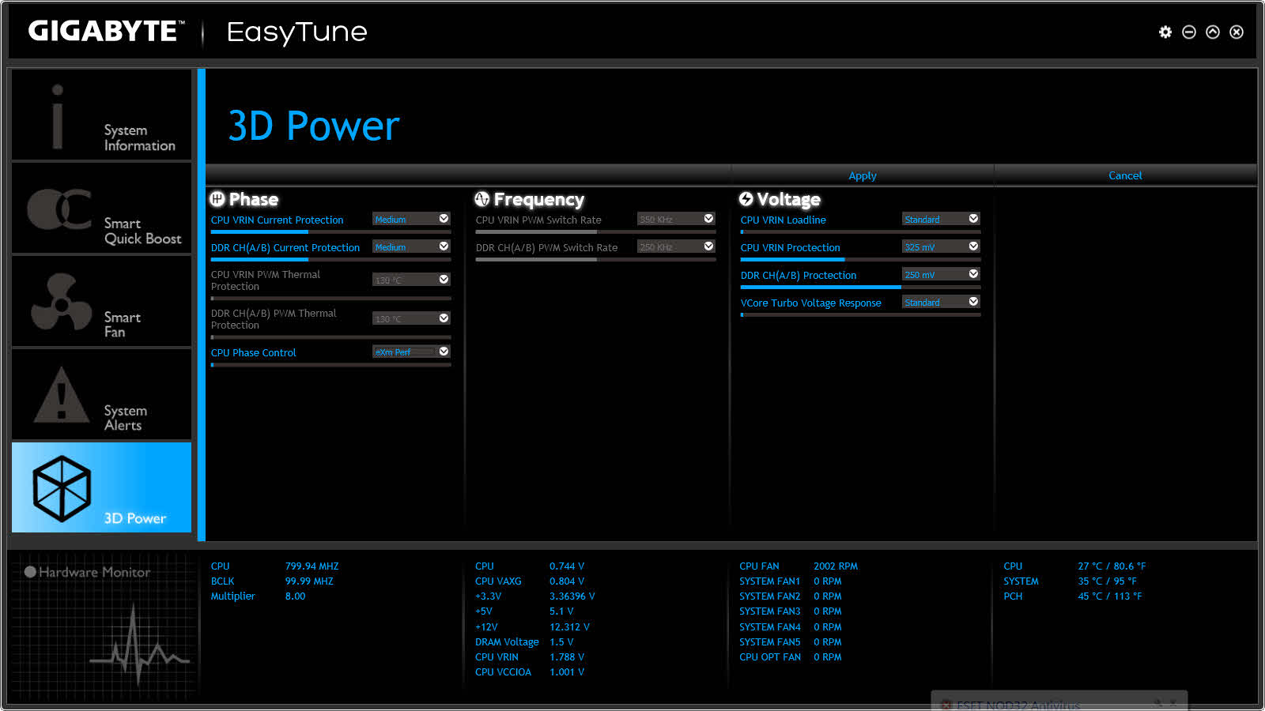Screen dimensions: 1265x711
Task: Apply the 3D Power settings
Action: pos(863,175)
